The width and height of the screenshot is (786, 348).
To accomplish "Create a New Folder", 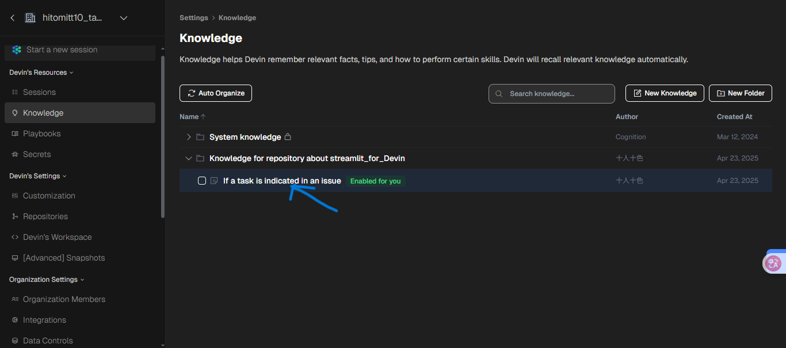I will 741,93.
